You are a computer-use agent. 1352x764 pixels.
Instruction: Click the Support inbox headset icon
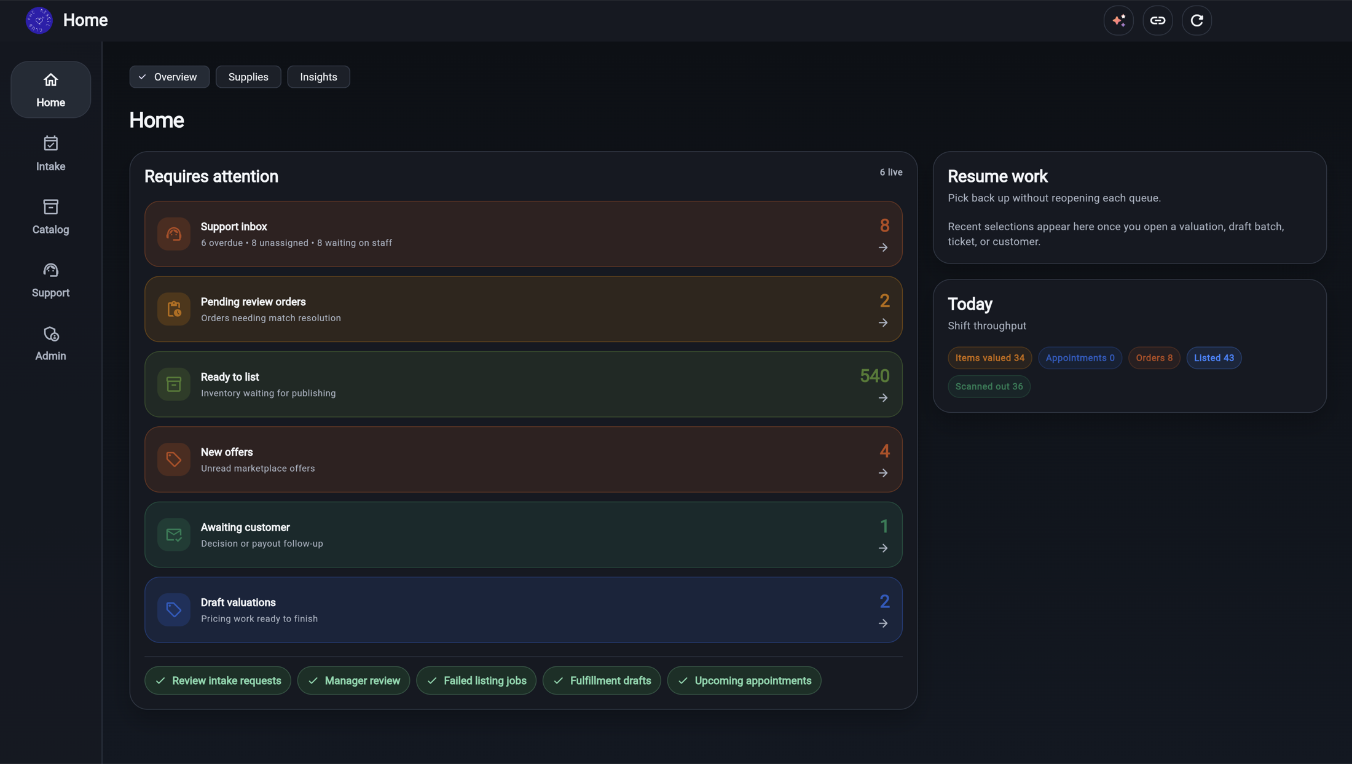click(174, 234)
